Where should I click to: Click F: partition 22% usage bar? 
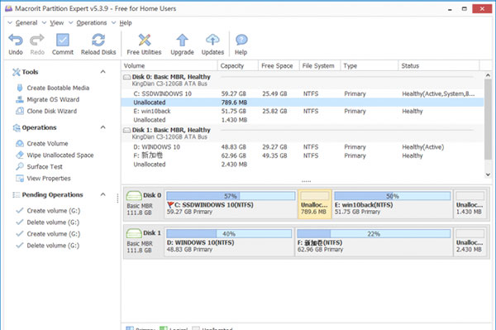tap(374, 233)
